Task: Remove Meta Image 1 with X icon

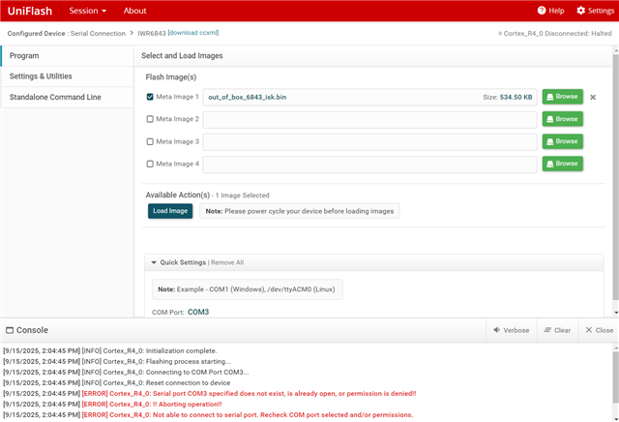Action: tap(593, 97)
